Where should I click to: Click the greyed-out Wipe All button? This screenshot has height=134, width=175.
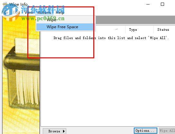point(167,130)
